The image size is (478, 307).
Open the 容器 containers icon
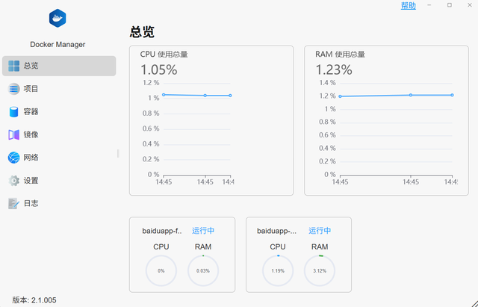[x=14, y=112]
